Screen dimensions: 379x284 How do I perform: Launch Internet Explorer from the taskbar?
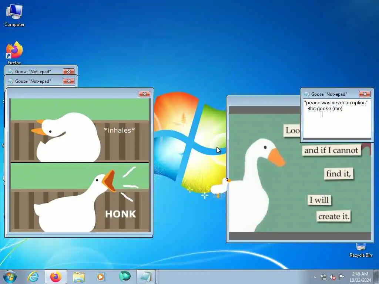[33, 277]
